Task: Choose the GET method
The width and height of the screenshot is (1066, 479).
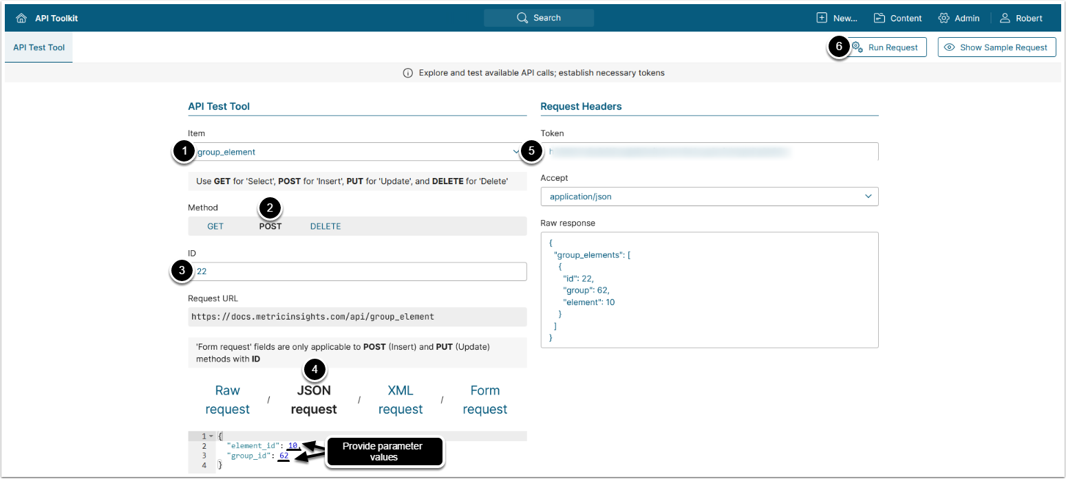Action: (x=215, y=226)
